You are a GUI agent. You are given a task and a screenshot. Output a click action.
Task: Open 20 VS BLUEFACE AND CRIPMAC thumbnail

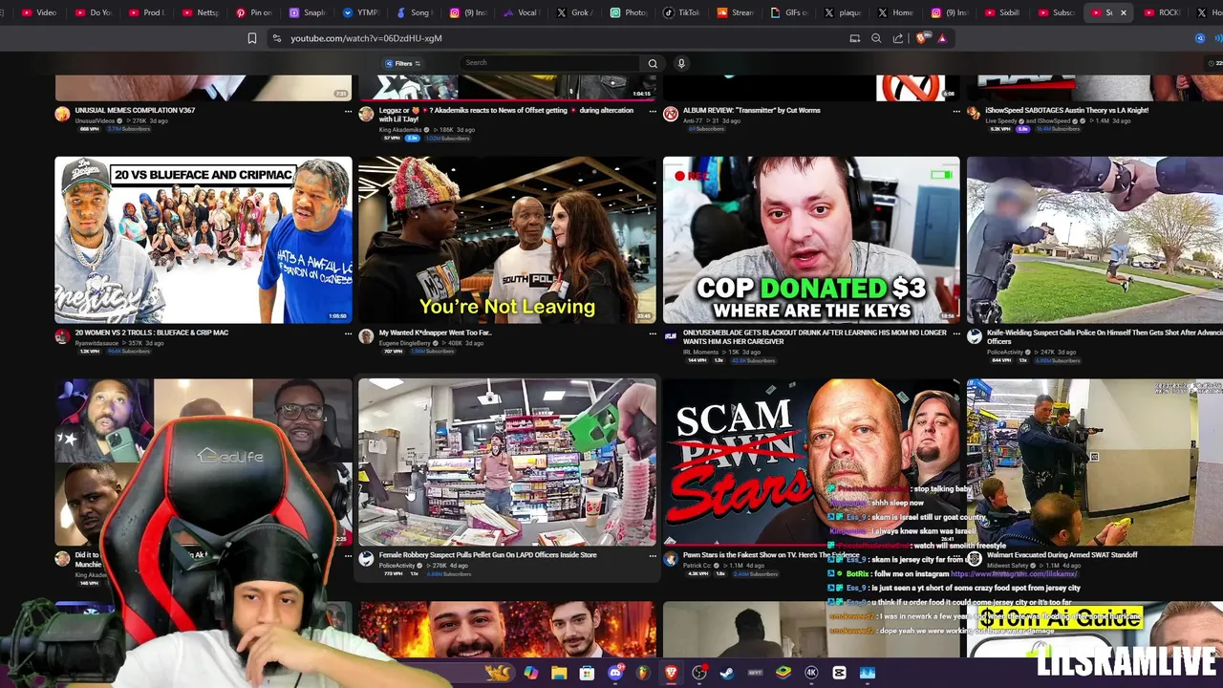[204, 240]
